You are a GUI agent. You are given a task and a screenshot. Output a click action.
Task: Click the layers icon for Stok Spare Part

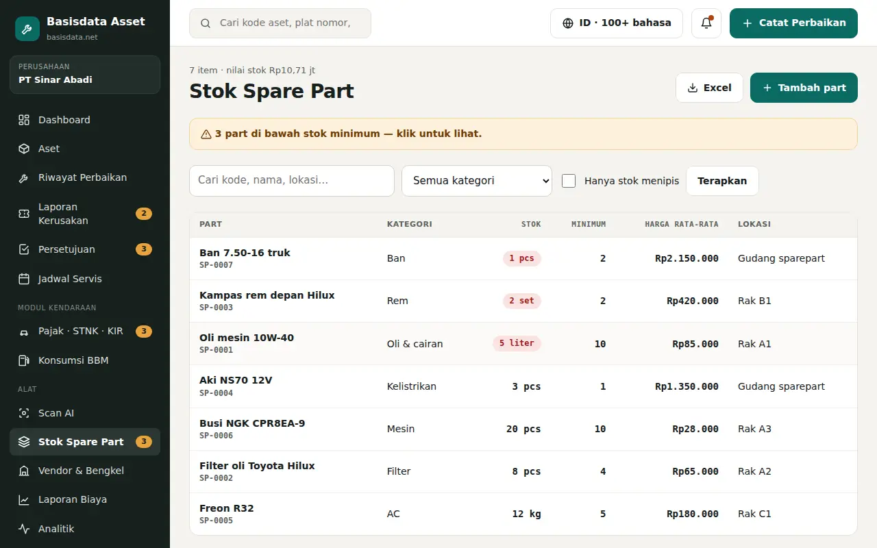tap(24, 442)
